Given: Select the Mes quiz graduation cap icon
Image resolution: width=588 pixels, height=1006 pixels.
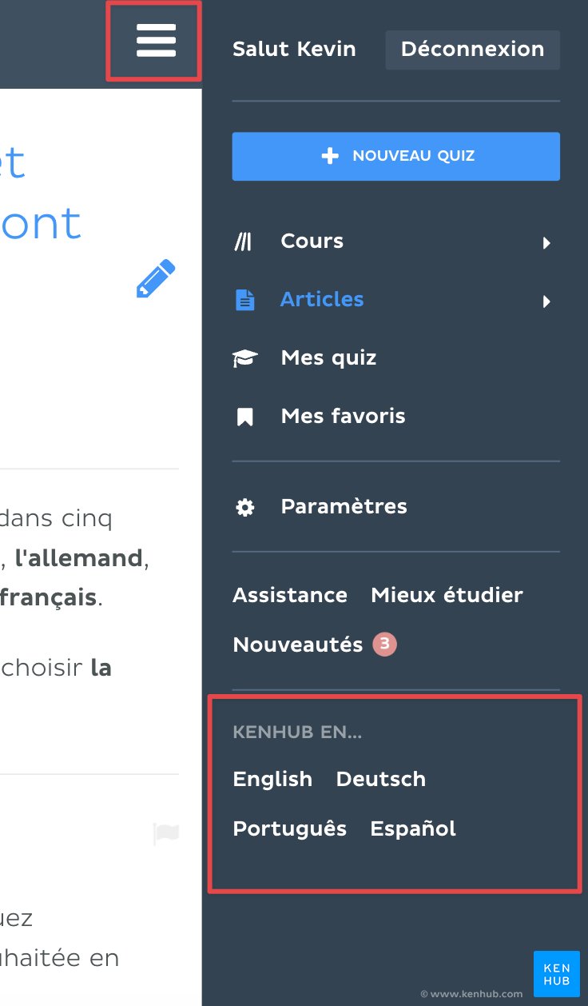Looking at the screenshot, I should pos(245,357).
